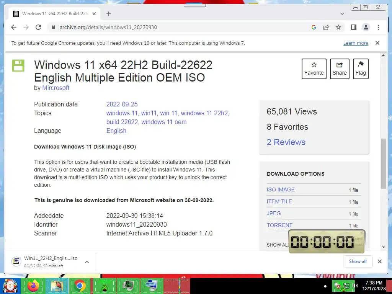
Task: Open the windows 11 22h2 topic link
Action: coord(204,113)
